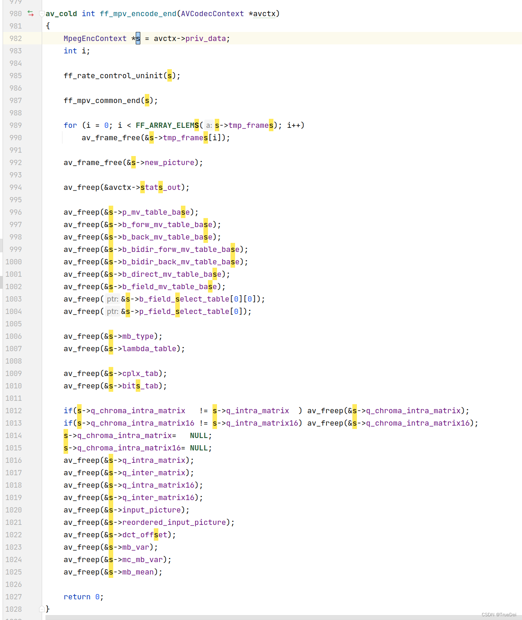Click function name 'ff_mpv_encode_end'

(x=138, y=14)
